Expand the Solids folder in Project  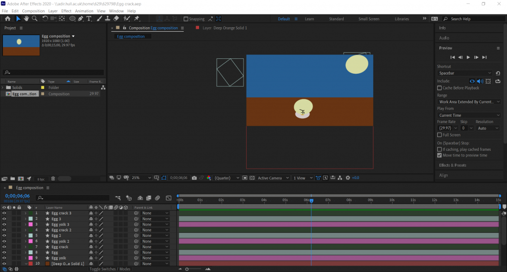(x=3, y=88)
